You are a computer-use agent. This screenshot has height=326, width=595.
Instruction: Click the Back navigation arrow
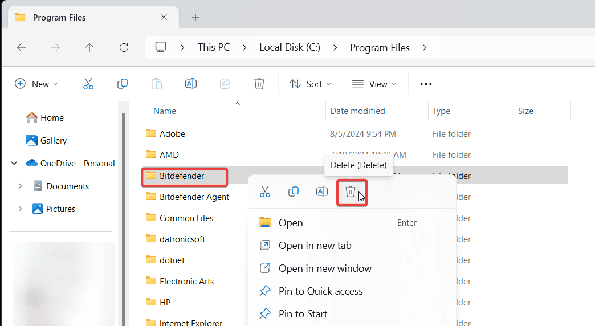click(21, 47)
